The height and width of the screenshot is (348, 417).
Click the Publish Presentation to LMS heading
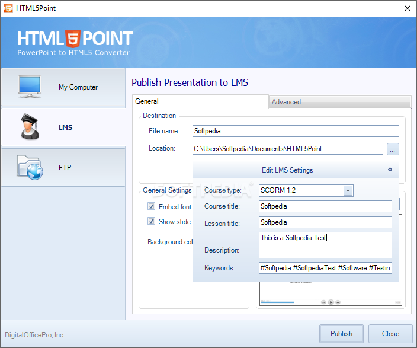(x=190, y=82)
